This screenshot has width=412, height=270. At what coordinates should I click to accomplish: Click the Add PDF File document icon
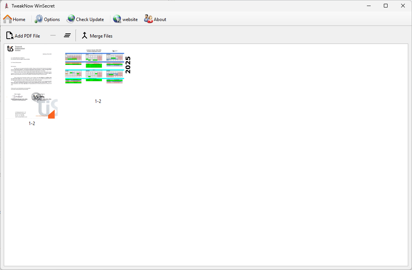[10, 36]
